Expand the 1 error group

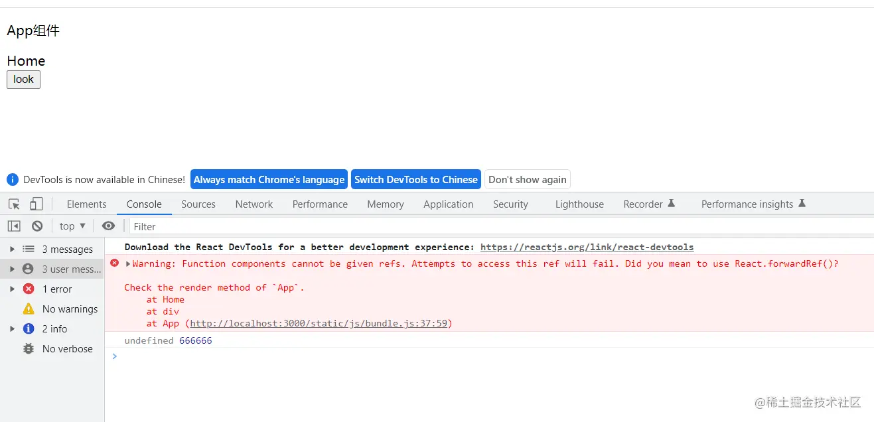(12, 289)
